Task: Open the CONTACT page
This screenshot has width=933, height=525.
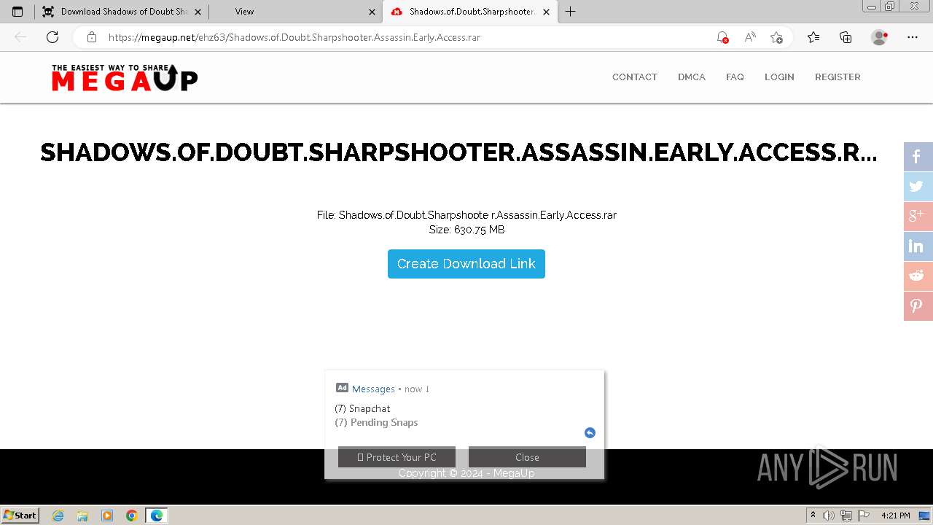Action: pyautogui.click(x=635, y=77)
